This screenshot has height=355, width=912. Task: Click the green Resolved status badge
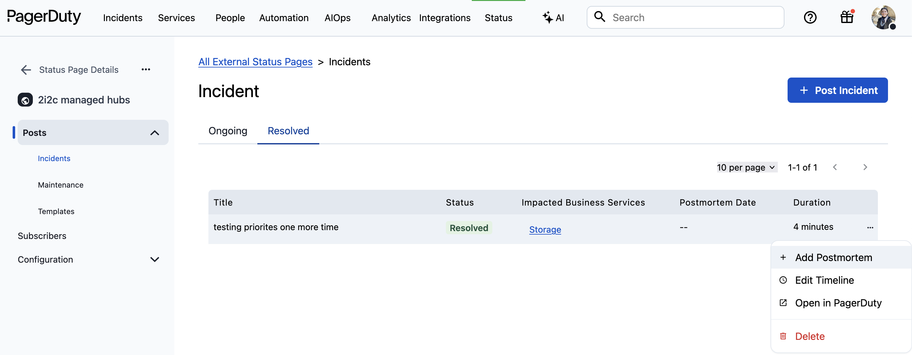469,228
